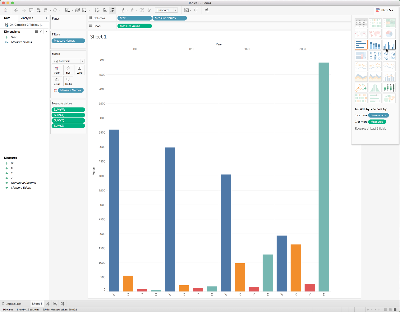Switch to the Analytics tab
Screen dimensions: 400x312
click(27, 18)
